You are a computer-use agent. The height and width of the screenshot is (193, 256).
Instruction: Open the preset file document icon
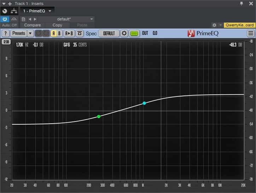[x=23, y=19]
